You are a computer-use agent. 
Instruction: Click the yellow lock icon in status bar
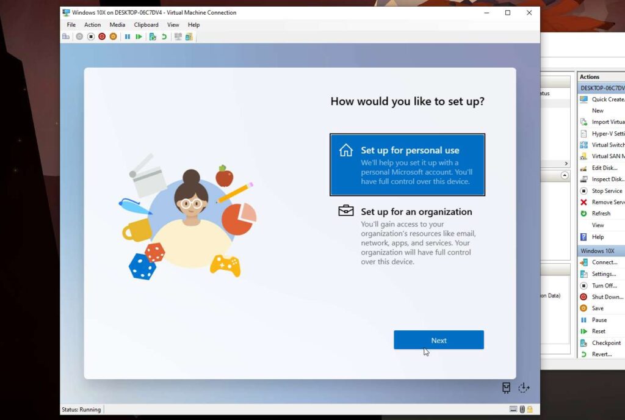point(530,409)
